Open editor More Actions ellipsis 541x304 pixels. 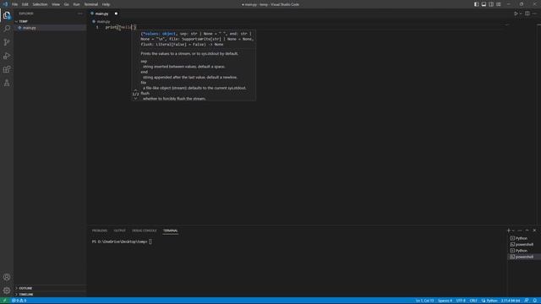coord(534,14)
